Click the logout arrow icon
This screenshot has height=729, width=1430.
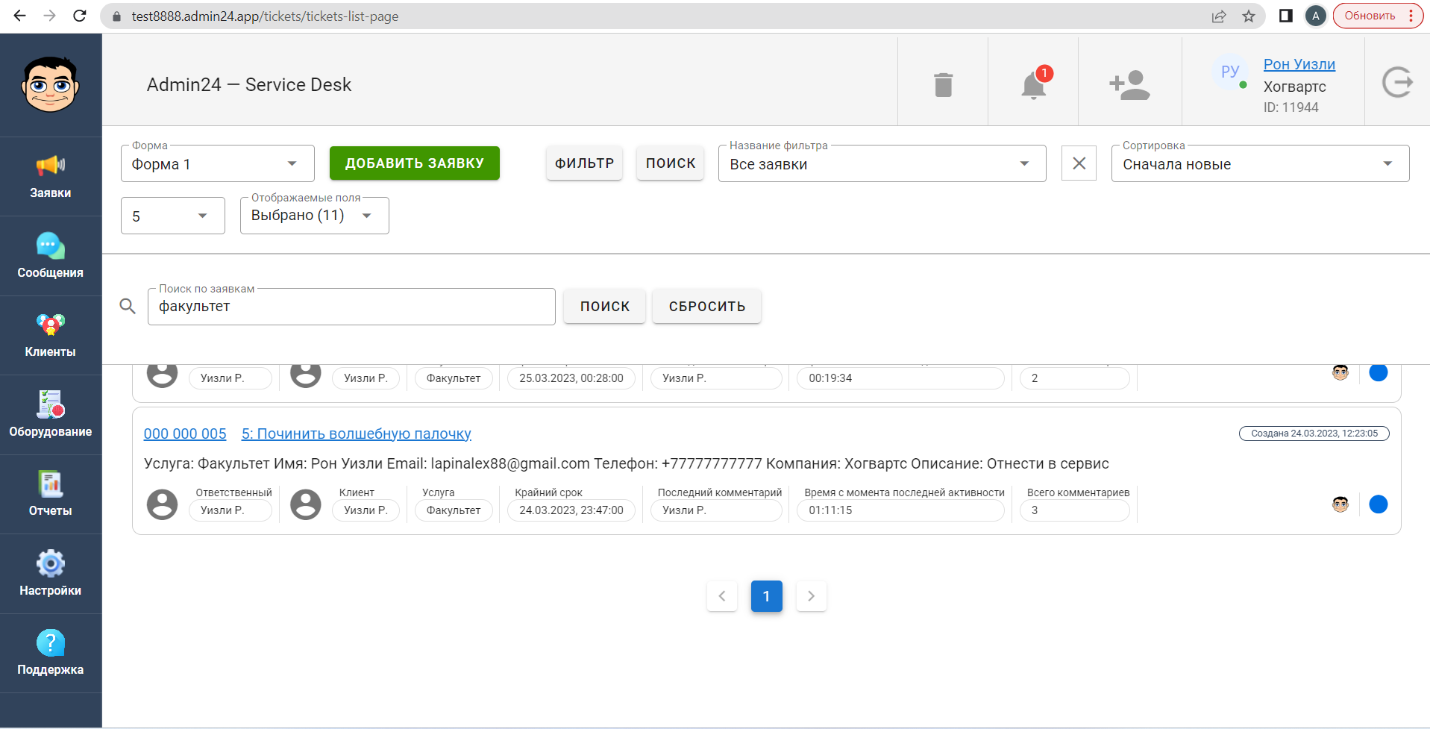pyautogui.click(x=1397, y=82)
